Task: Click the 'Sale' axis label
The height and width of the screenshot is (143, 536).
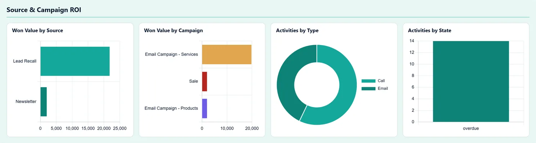Action: click(x=193, y=81)
